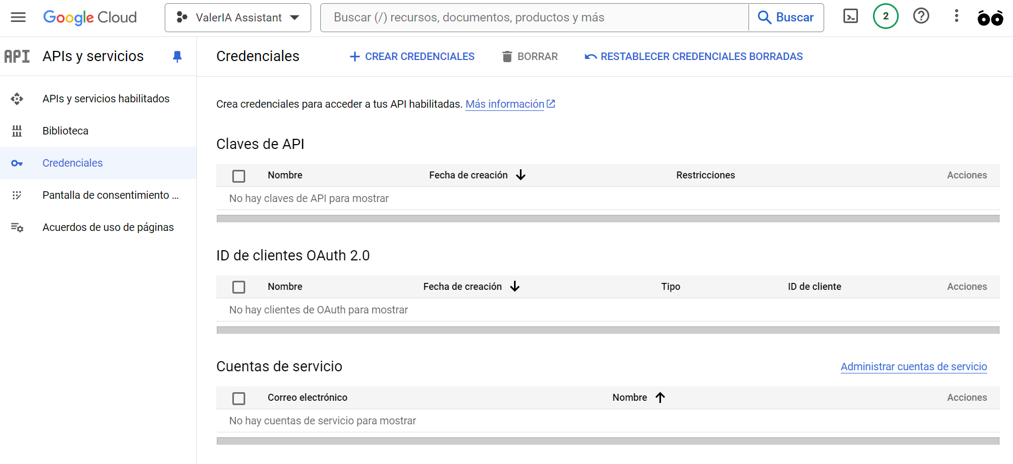Screen dimensions: 1013x464
Task: Click external link icon after Más información
Action: [x=551, y=104]
